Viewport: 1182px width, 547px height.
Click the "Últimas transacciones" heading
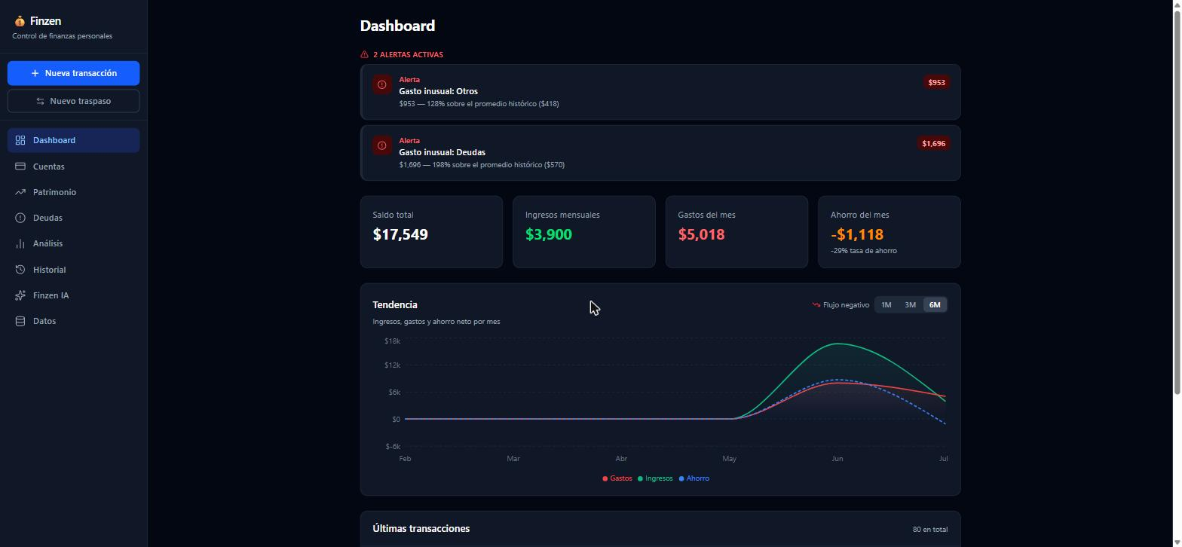pos(421,529)
